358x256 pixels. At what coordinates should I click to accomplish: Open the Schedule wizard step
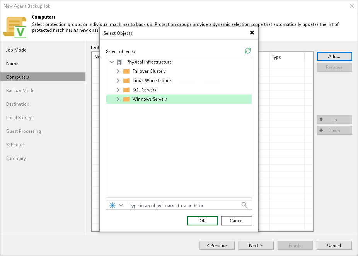pyautogui.click(x=43, y=145)
